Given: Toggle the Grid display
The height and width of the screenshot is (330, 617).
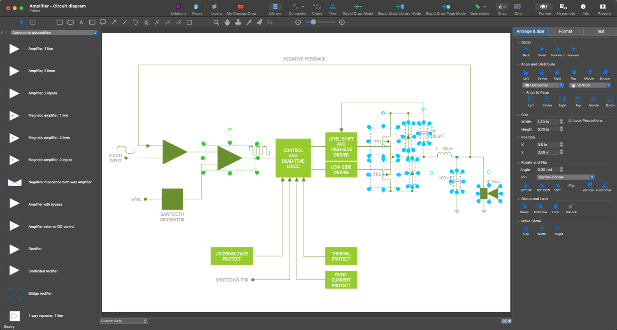Looking at the screenshot, I should point(518,7).
